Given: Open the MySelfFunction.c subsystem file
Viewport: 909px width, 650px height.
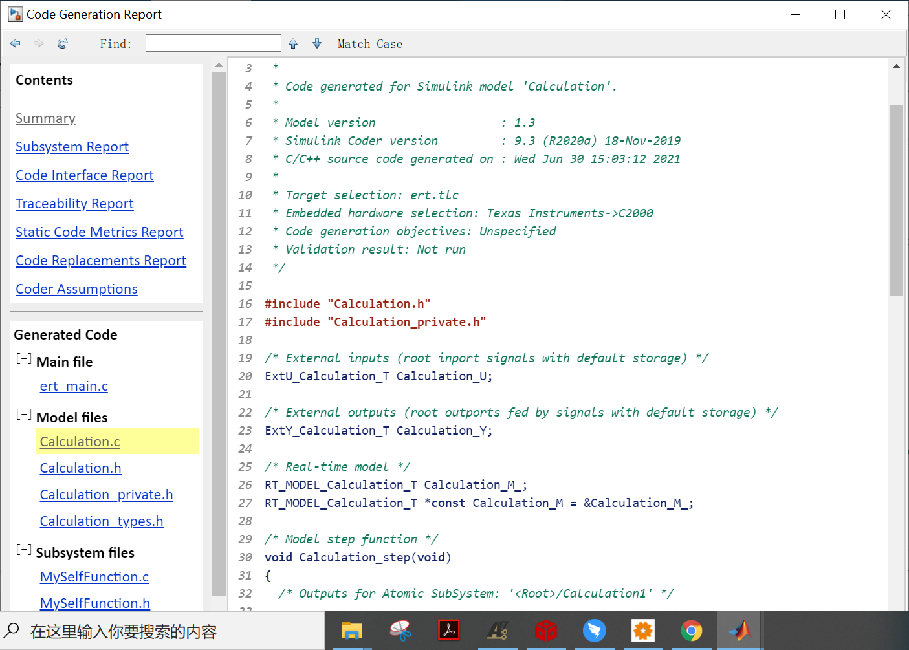Looking at the screenshot, I should pos(94,576).
